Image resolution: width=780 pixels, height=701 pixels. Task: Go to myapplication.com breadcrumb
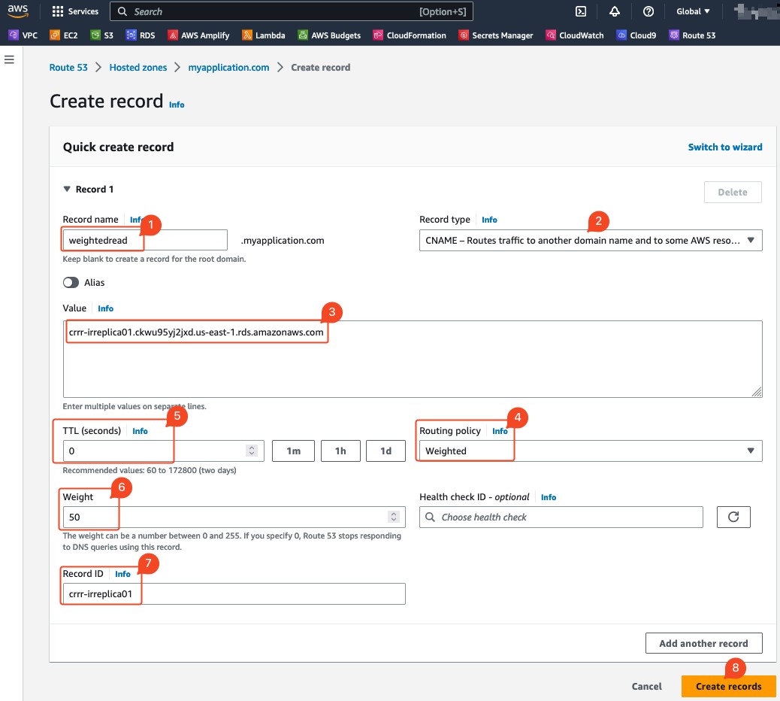pyautogui.click(x=228, y=67)
